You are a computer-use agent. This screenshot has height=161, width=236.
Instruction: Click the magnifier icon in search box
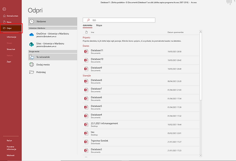[x=88, y=20]
